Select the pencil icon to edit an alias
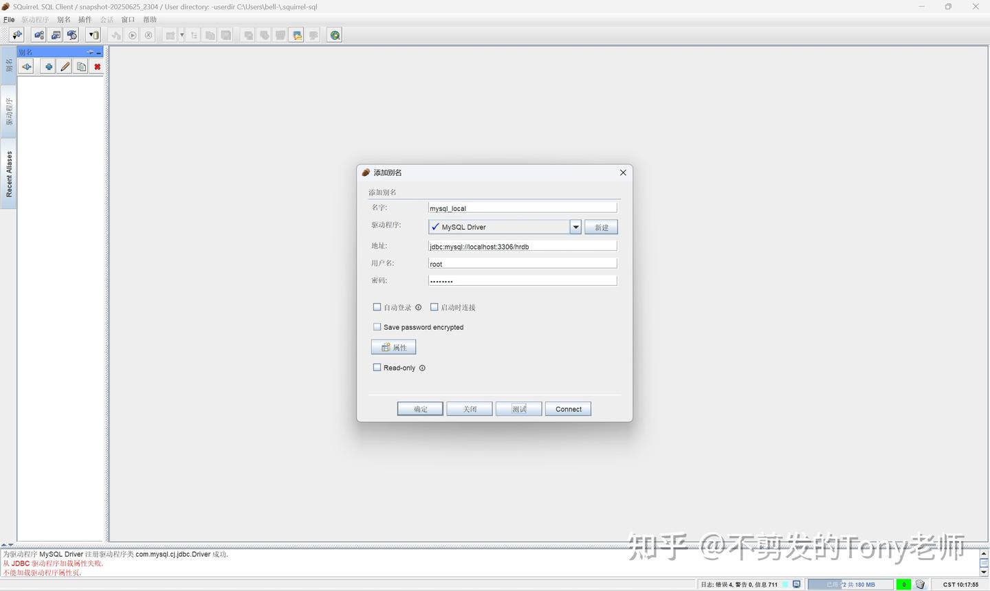Screen dimensions: 990x591 pyautogui.click(x=64, y=66)
